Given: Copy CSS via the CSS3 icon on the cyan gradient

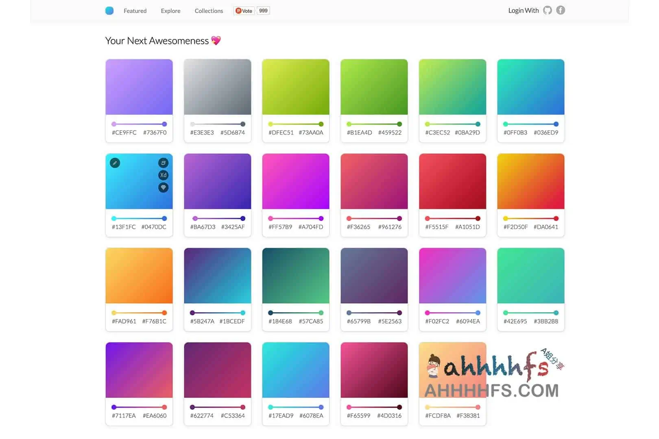Looking at the screenshot, I should point(163,163).
